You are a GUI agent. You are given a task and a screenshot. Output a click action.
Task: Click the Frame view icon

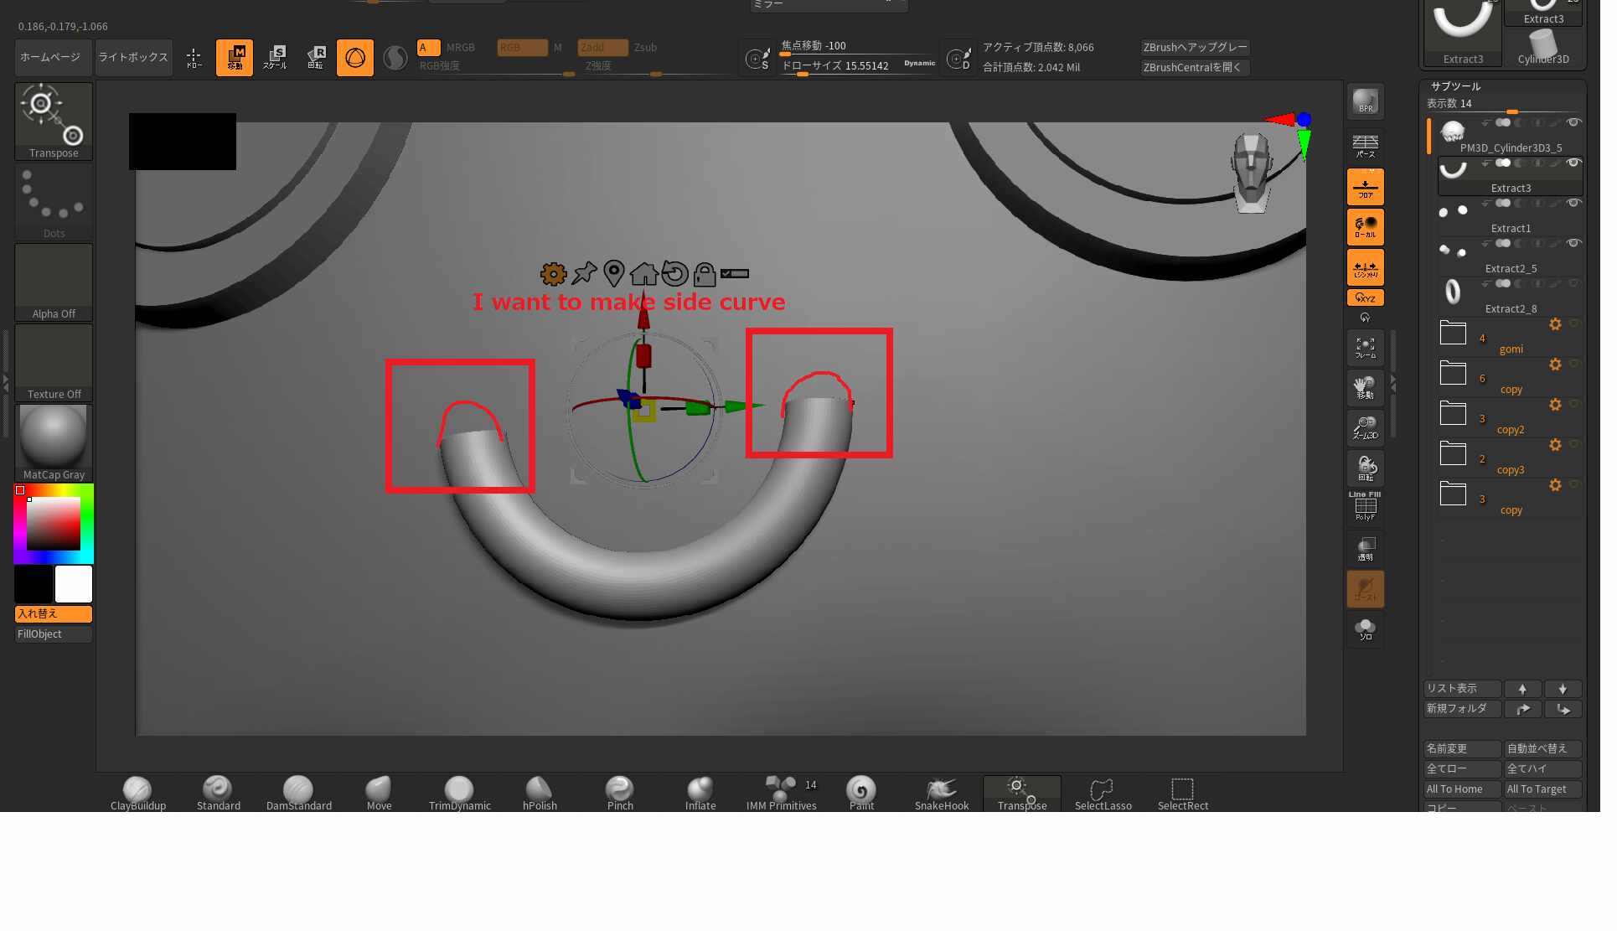coord(1365,348)
